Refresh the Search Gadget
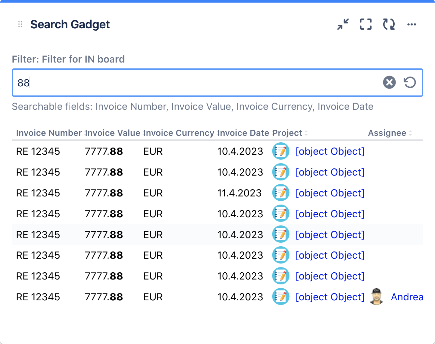This screenshot has height=344, width=435. coord(389,24)
